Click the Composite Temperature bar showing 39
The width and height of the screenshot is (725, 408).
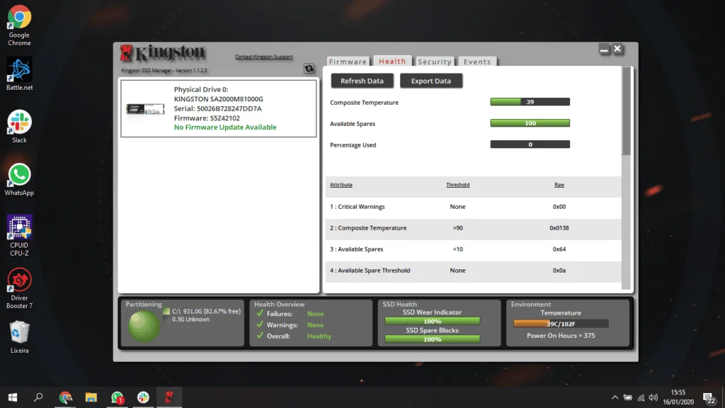[x=530, y=102]
